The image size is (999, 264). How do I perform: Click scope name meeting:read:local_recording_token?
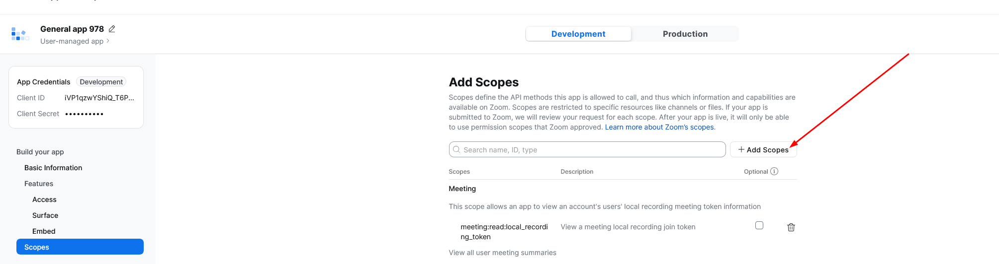[x=504, y=232]
